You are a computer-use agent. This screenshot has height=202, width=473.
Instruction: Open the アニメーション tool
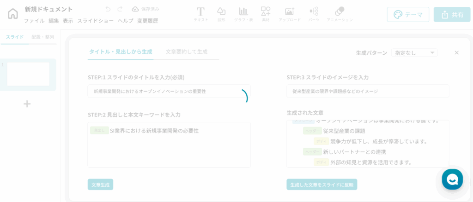pos(340,14)
